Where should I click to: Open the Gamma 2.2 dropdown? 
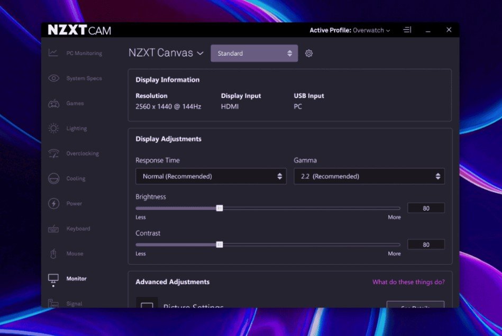click(x=369, y=176)
